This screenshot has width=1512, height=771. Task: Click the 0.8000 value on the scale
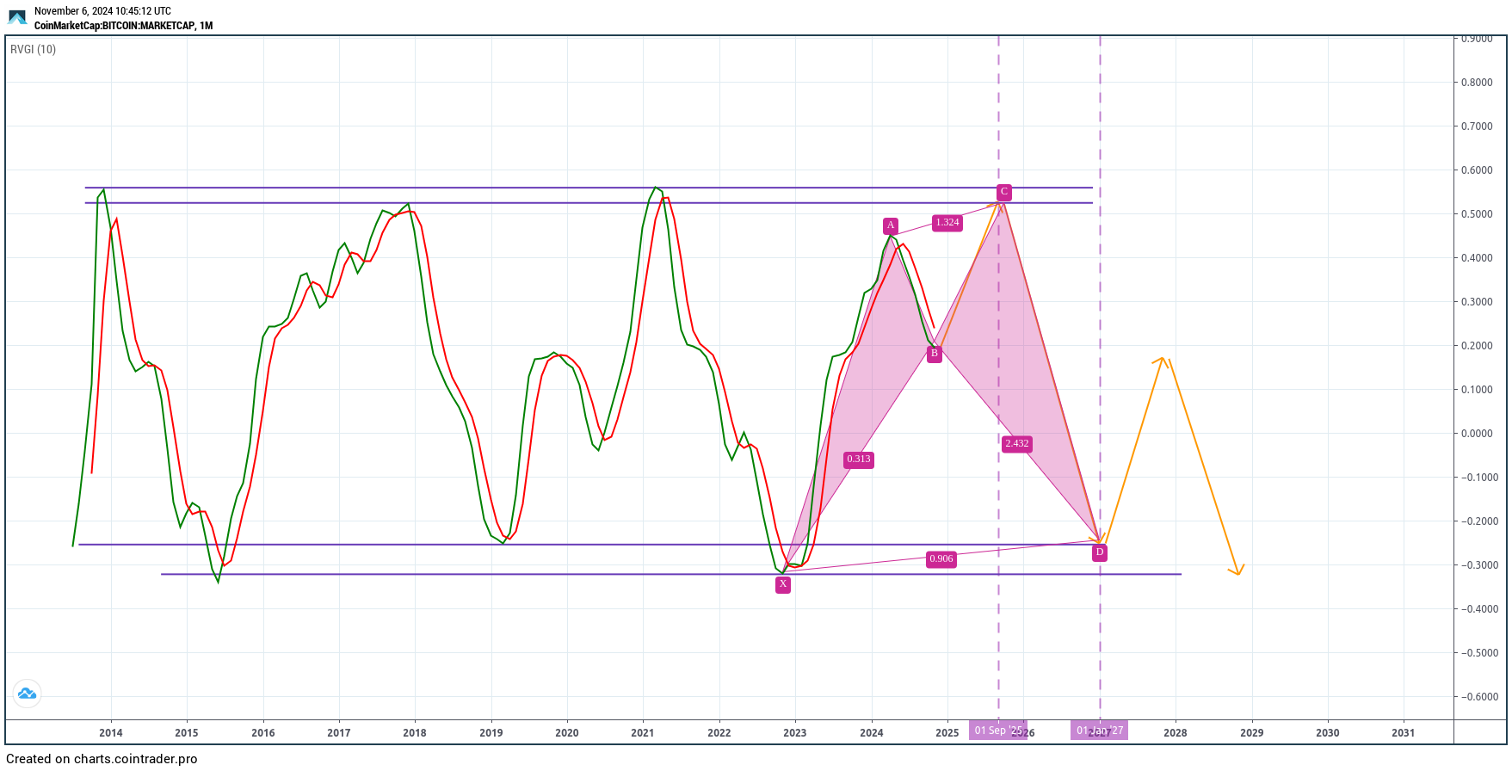click(x=1477, y=83)
